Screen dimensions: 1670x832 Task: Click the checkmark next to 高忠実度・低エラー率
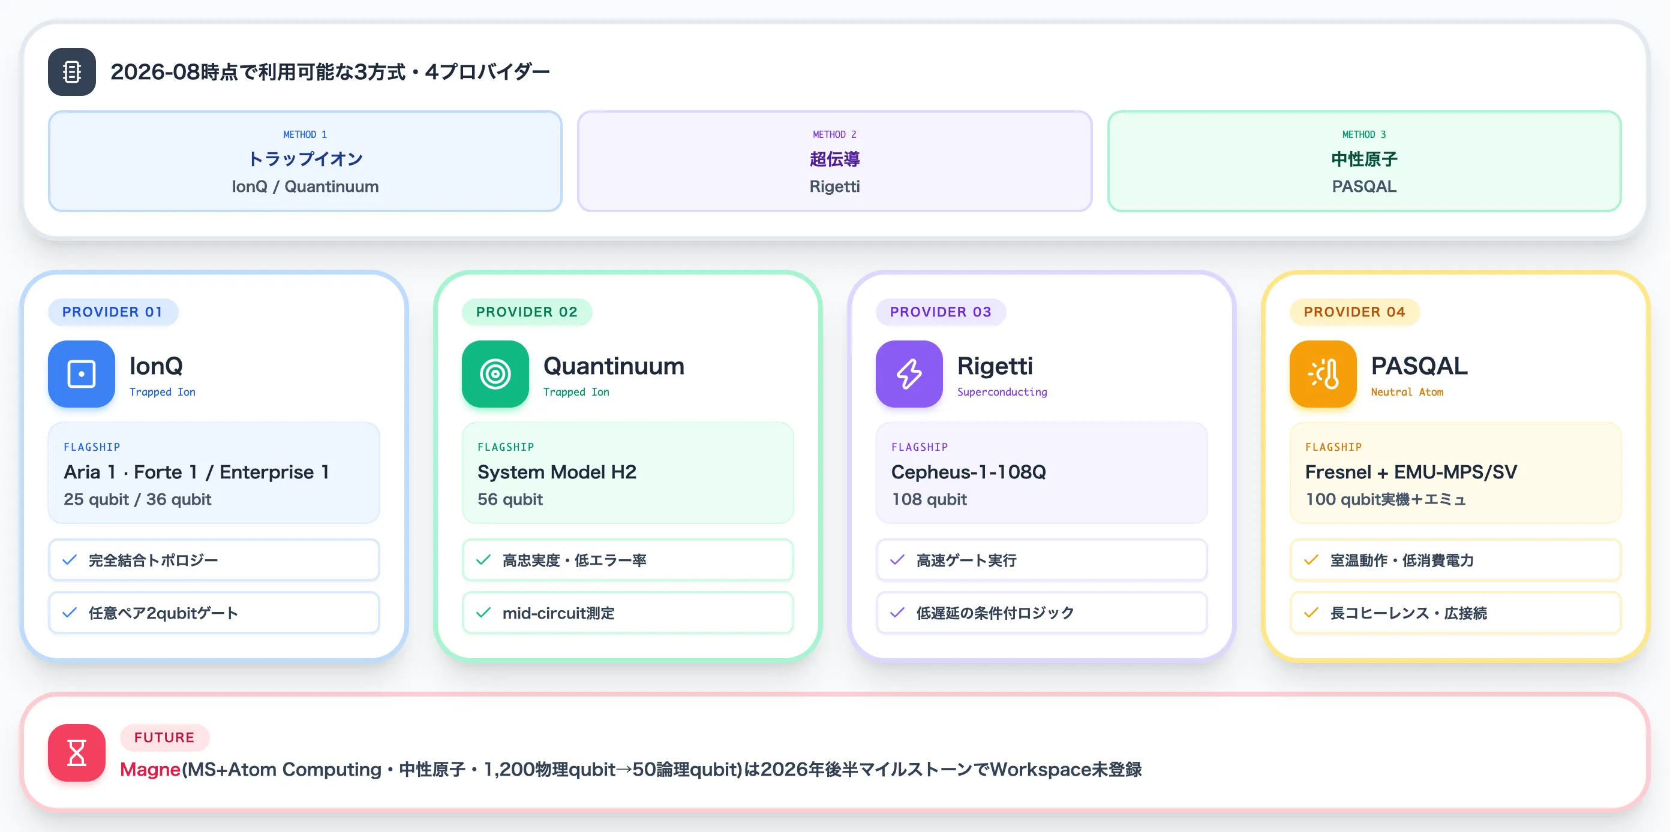pyautogui.click(x=483, y=560)
